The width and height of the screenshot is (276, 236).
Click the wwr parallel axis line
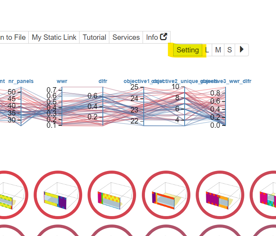click(x=62, y=106)
